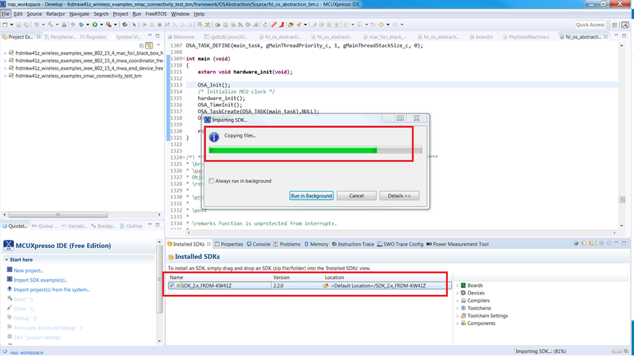Viewport: 634px width, 356px height.
Task: Click the globe icon in Installed SDKs toolbar
Action: pos(576,243)
